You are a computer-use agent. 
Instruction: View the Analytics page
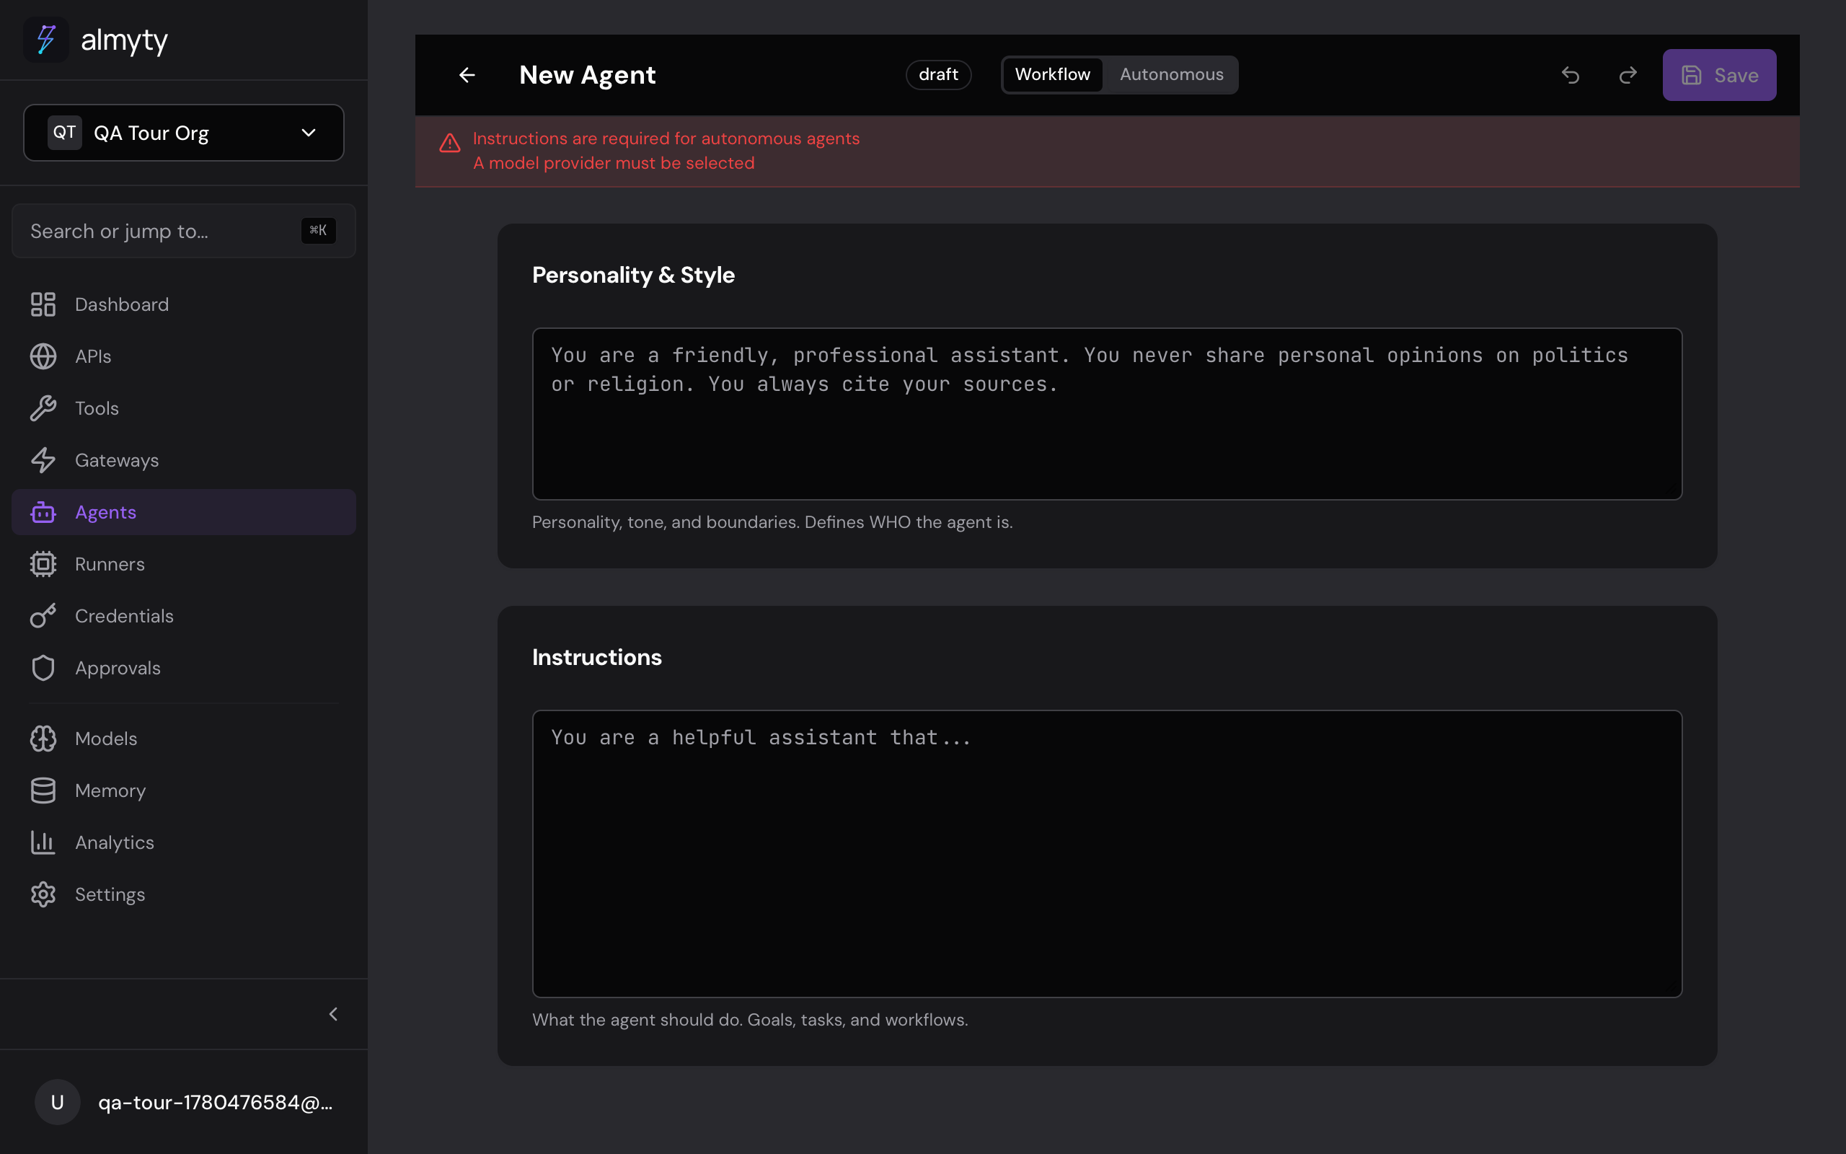pos(184,842)
